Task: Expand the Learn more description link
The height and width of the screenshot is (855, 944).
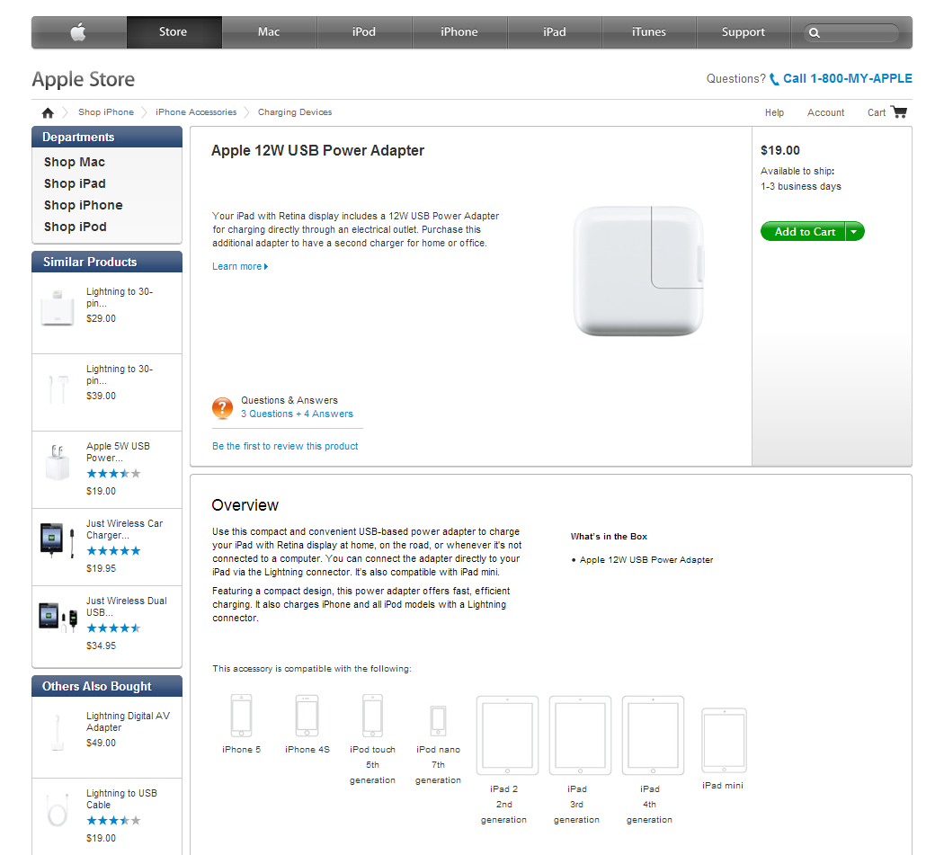Action: click(240, 266)
